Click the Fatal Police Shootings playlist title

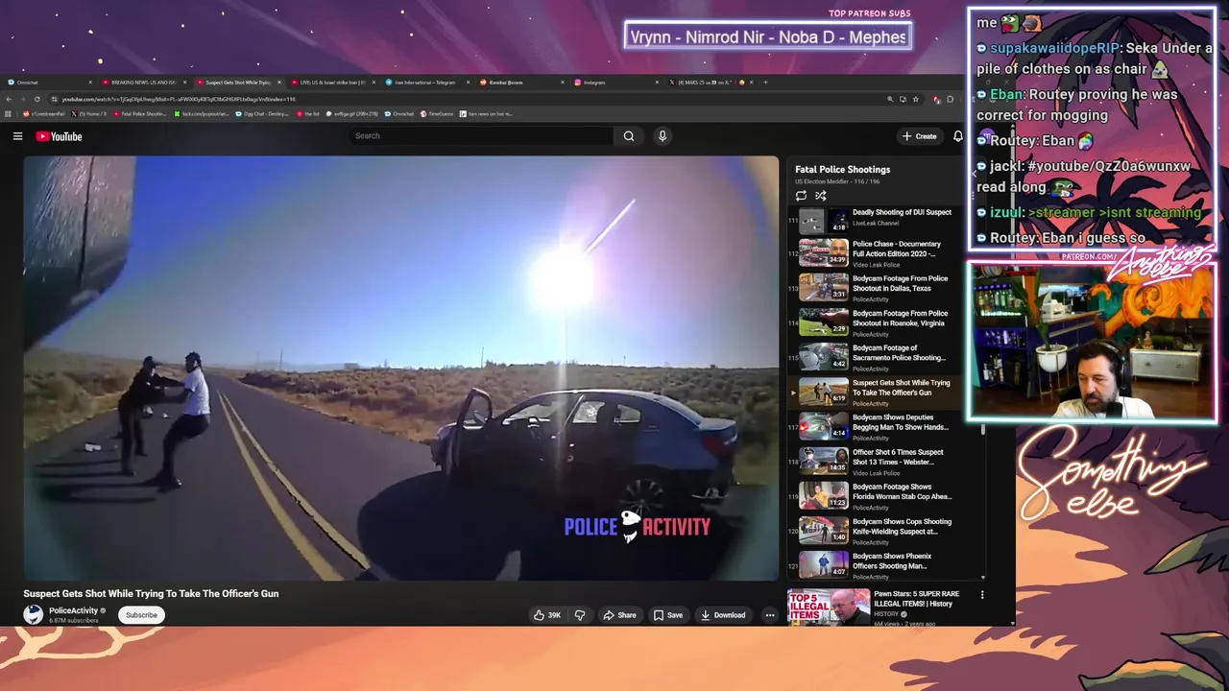[x=842, y=170]
